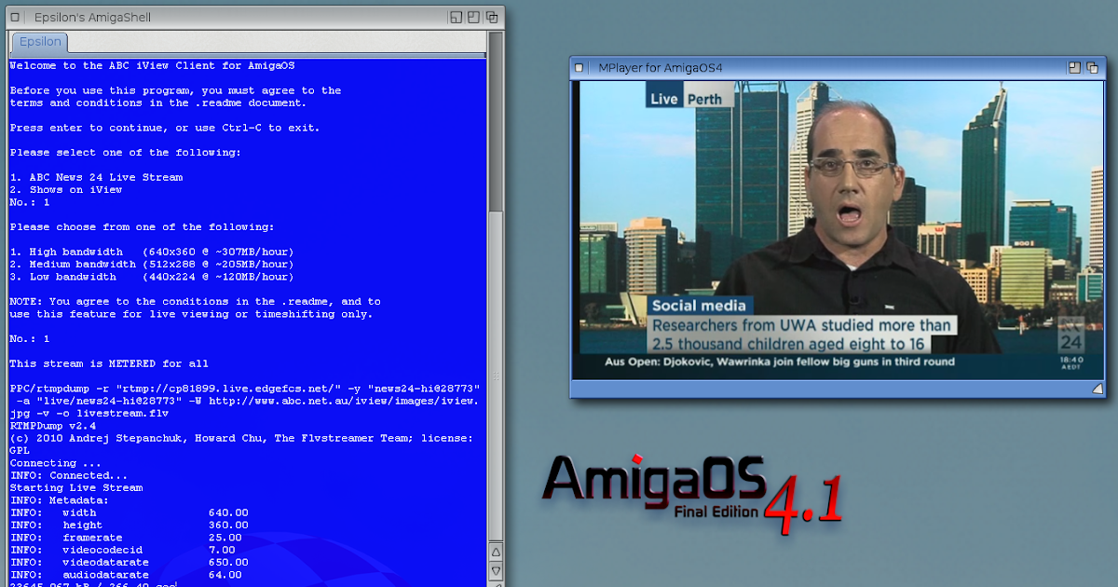Click the MPlayer zoom gadget

[x=1074, y=67]
